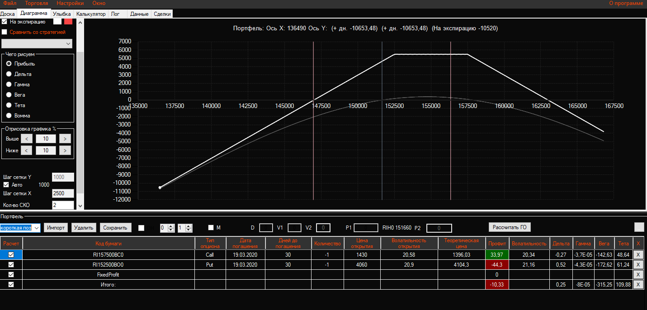Decrement the spinner showing 0 in the portfolio bar
Screen dimensions: 647x310
[x=171, y=230]
